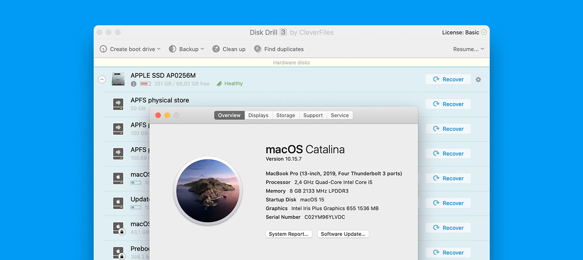Click the Backup toolbar icon
This screenshot has width=583, height=260.
point(173,49)
